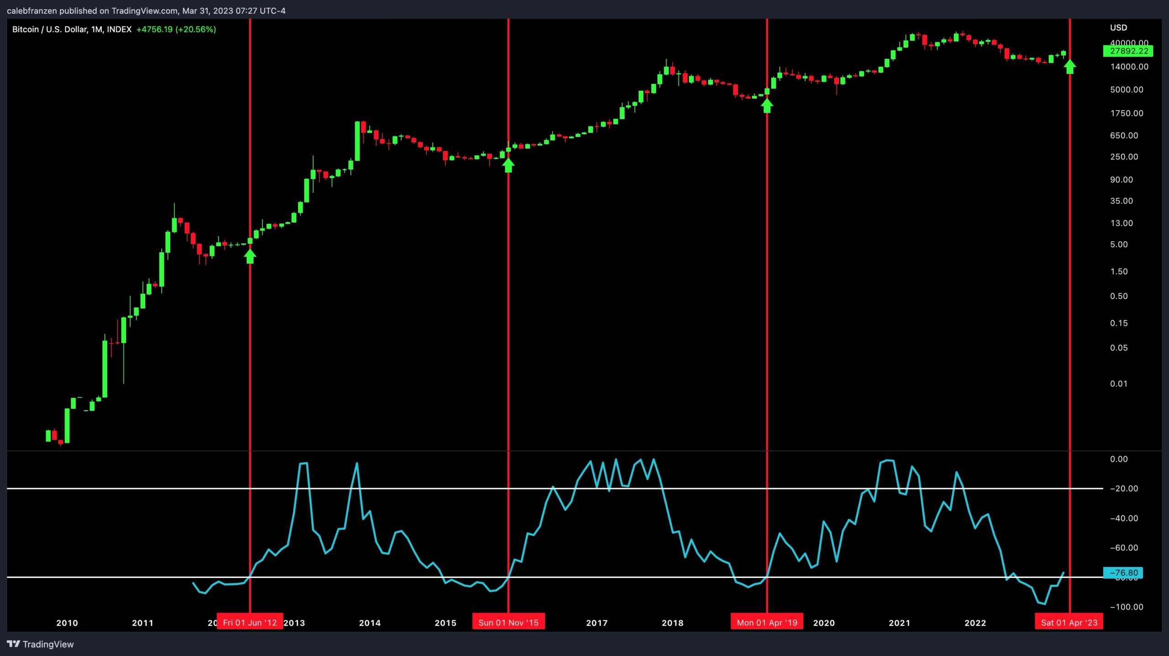The image size is (1169, 656).
Task: Click green up arrow near Apr '23 line
Action: click(x=1070, y=67)
